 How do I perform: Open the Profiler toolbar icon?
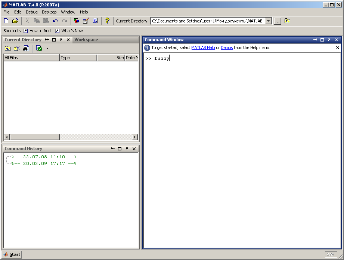tap(95, 21)
